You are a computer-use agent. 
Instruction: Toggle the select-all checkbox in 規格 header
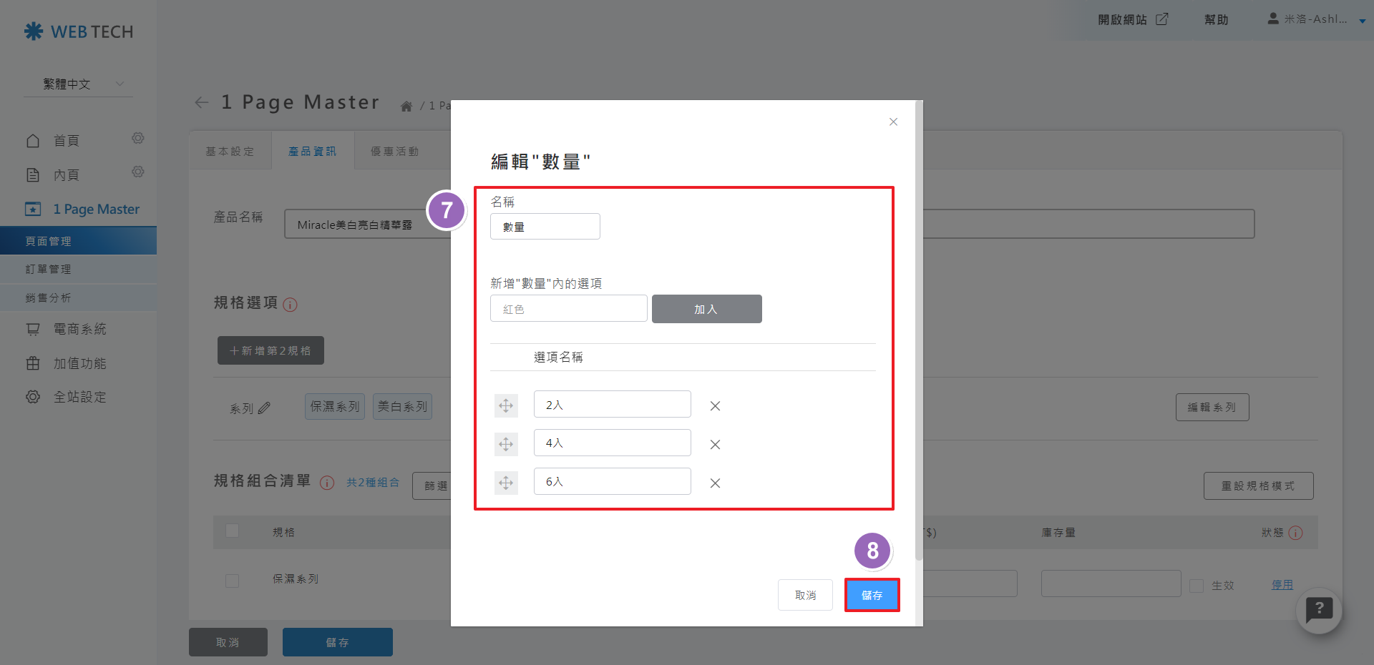pos(232,531)
